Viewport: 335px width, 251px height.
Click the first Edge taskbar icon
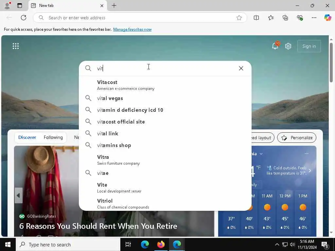coord(145,244)
